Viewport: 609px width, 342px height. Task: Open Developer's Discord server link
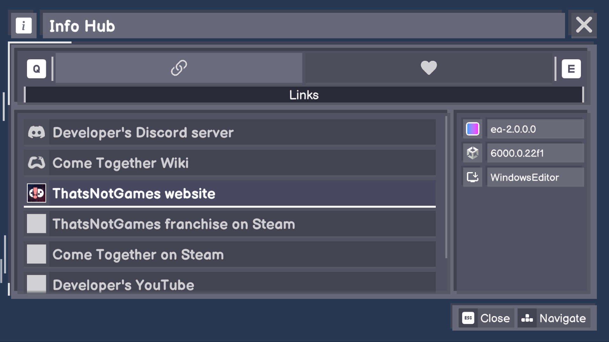(229, 132)
